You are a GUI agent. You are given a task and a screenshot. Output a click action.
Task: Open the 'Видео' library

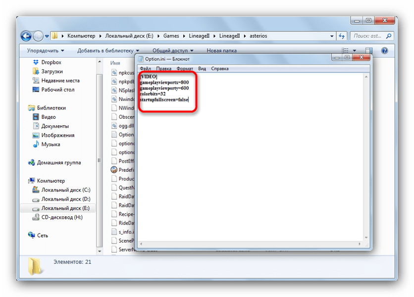(x=44, y=117)
